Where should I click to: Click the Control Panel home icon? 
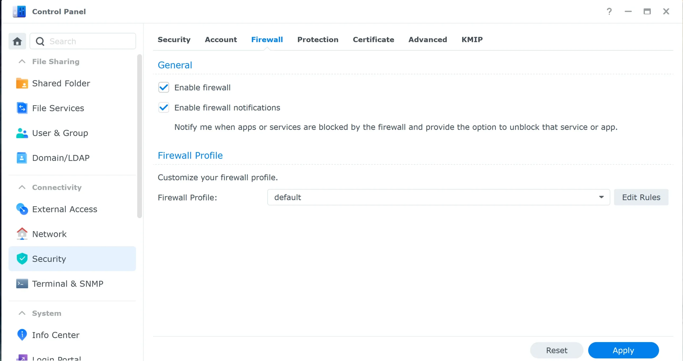click(17, 41)
